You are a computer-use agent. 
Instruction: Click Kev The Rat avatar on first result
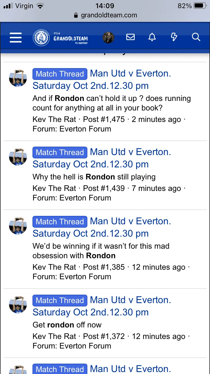(x=18, y=79)
